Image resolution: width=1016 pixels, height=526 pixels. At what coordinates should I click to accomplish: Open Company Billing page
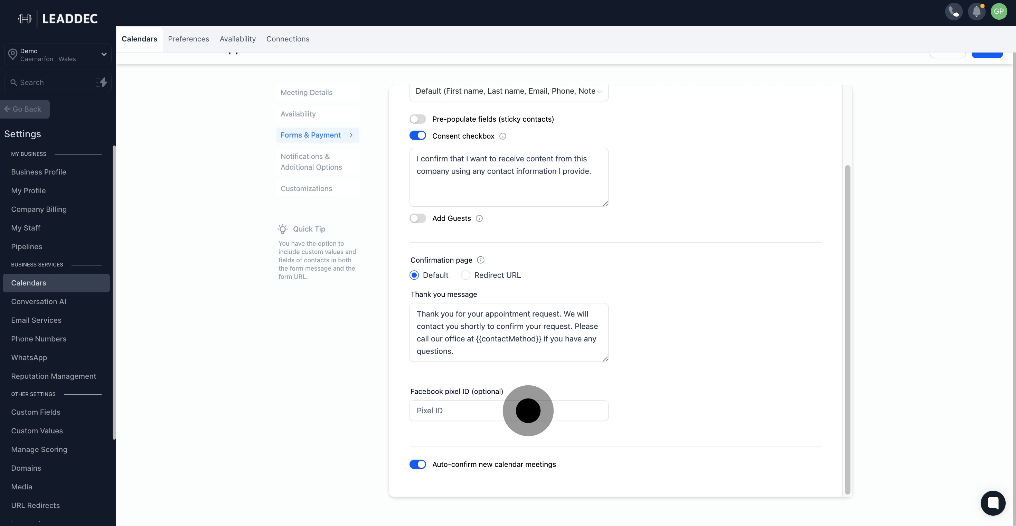tap(39, 209)
